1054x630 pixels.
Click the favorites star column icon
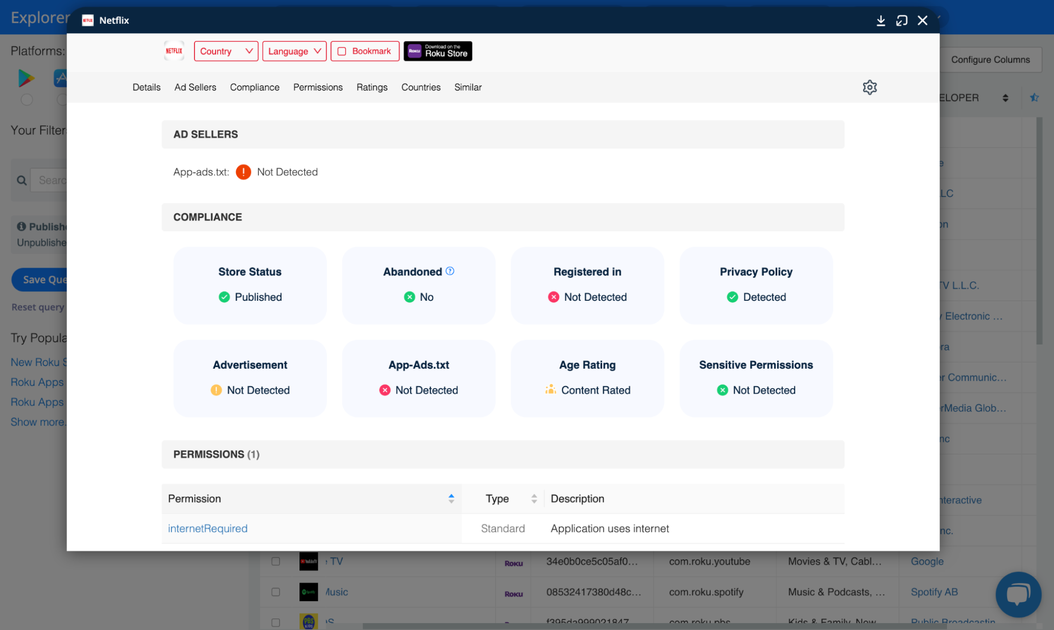point(1034,98)
